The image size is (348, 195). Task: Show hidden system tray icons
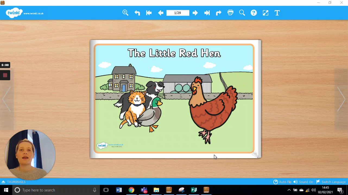[x=289, y=190]
